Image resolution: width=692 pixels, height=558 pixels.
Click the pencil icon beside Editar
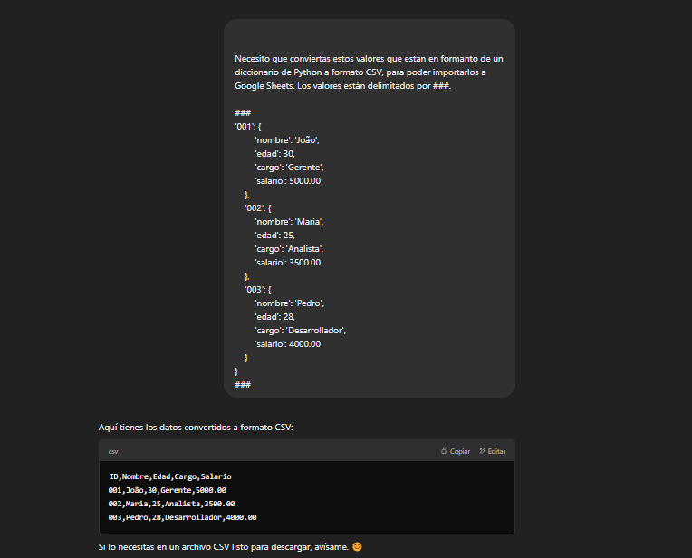pyautogui.click(x=483, y=451)
